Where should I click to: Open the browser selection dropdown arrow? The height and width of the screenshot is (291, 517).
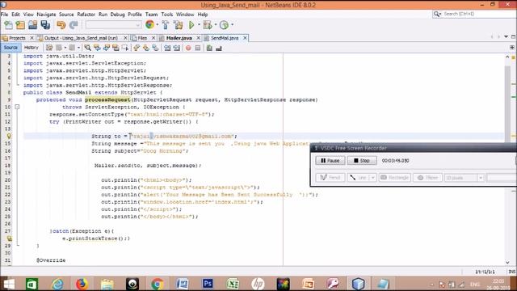158,25
